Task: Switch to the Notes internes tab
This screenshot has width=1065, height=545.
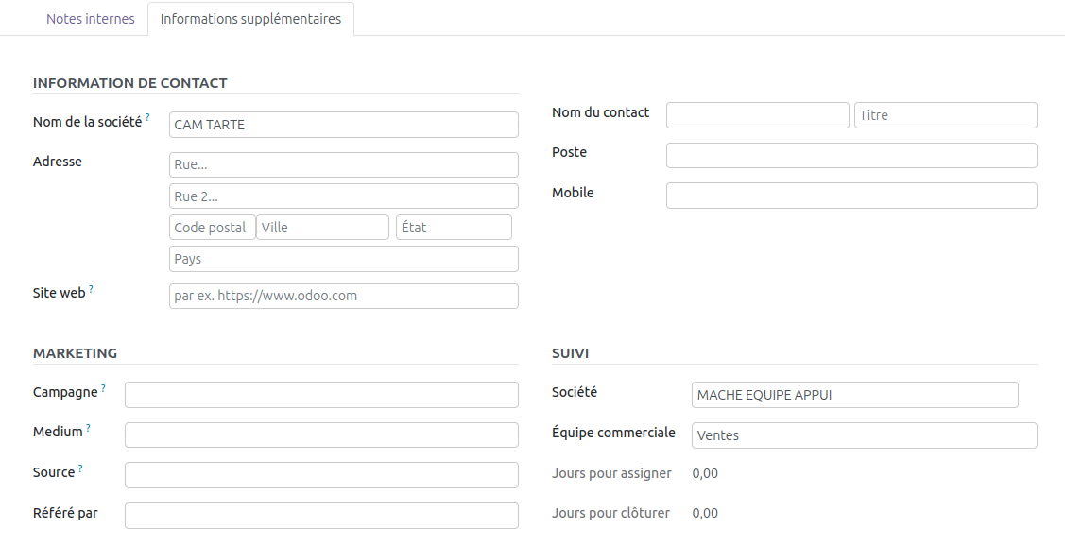Action: coord(91,19)
